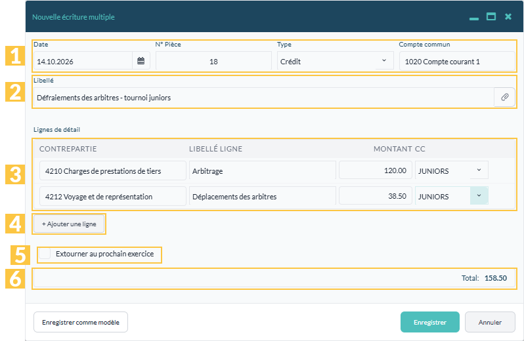Click the Total value 158.50
Viewport: 524px width, 341px height.
(496, 278)
